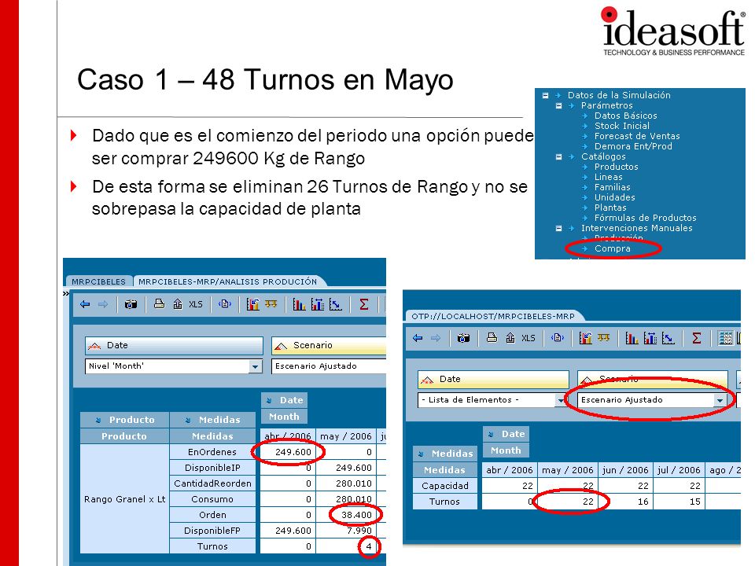Open Forecast de Ventas tree item

(x=637, y=136)
